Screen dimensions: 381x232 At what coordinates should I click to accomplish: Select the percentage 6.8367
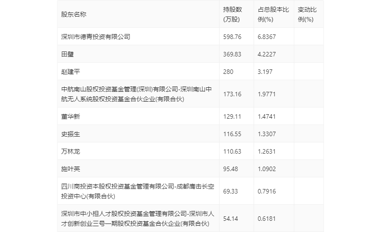click(x=267, y=37)
